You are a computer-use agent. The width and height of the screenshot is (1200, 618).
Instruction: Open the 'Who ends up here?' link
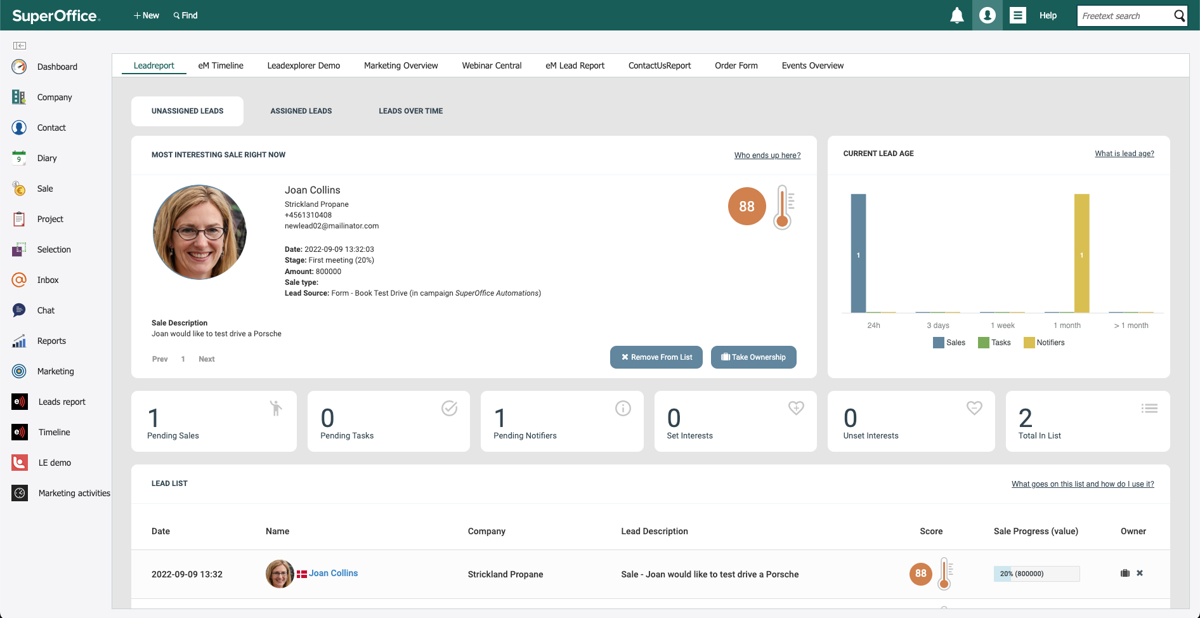[x=767, y=155]
